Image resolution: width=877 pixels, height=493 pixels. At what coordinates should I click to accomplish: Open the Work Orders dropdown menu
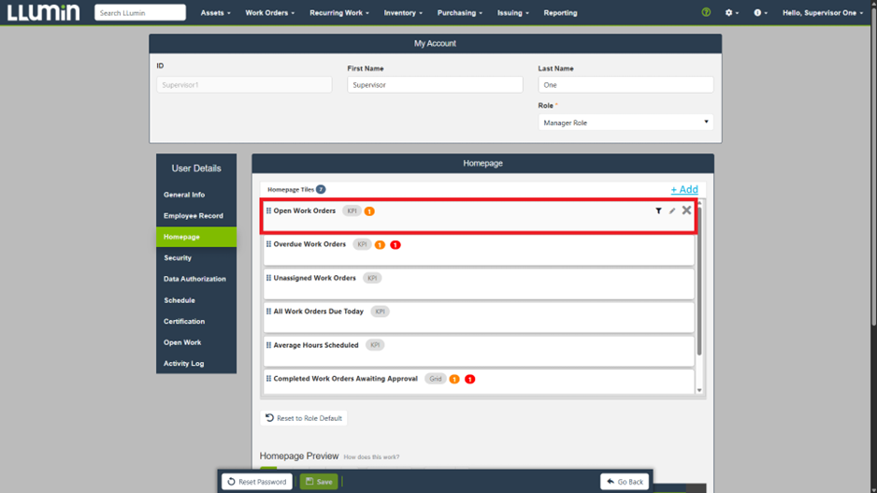pos(269,12)
